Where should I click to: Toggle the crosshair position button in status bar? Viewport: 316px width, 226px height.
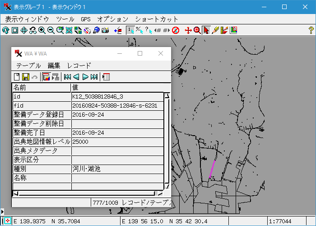(x=8, y=221)
